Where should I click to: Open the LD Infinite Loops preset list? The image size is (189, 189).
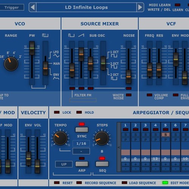86,7
